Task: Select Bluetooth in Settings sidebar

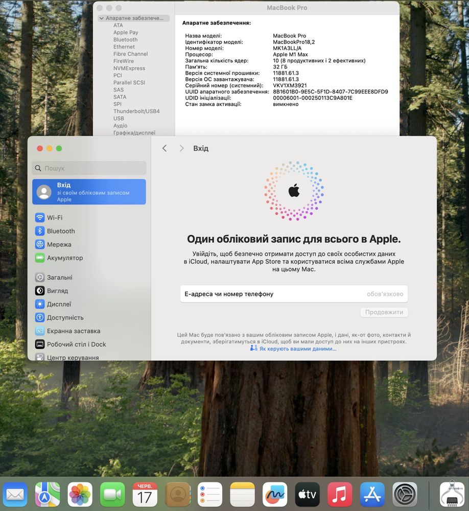Action: coord(89,231)
